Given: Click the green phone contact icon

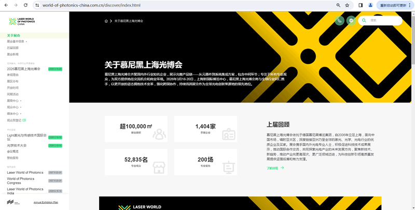Looking at the screenshot, I should (339, 21).
